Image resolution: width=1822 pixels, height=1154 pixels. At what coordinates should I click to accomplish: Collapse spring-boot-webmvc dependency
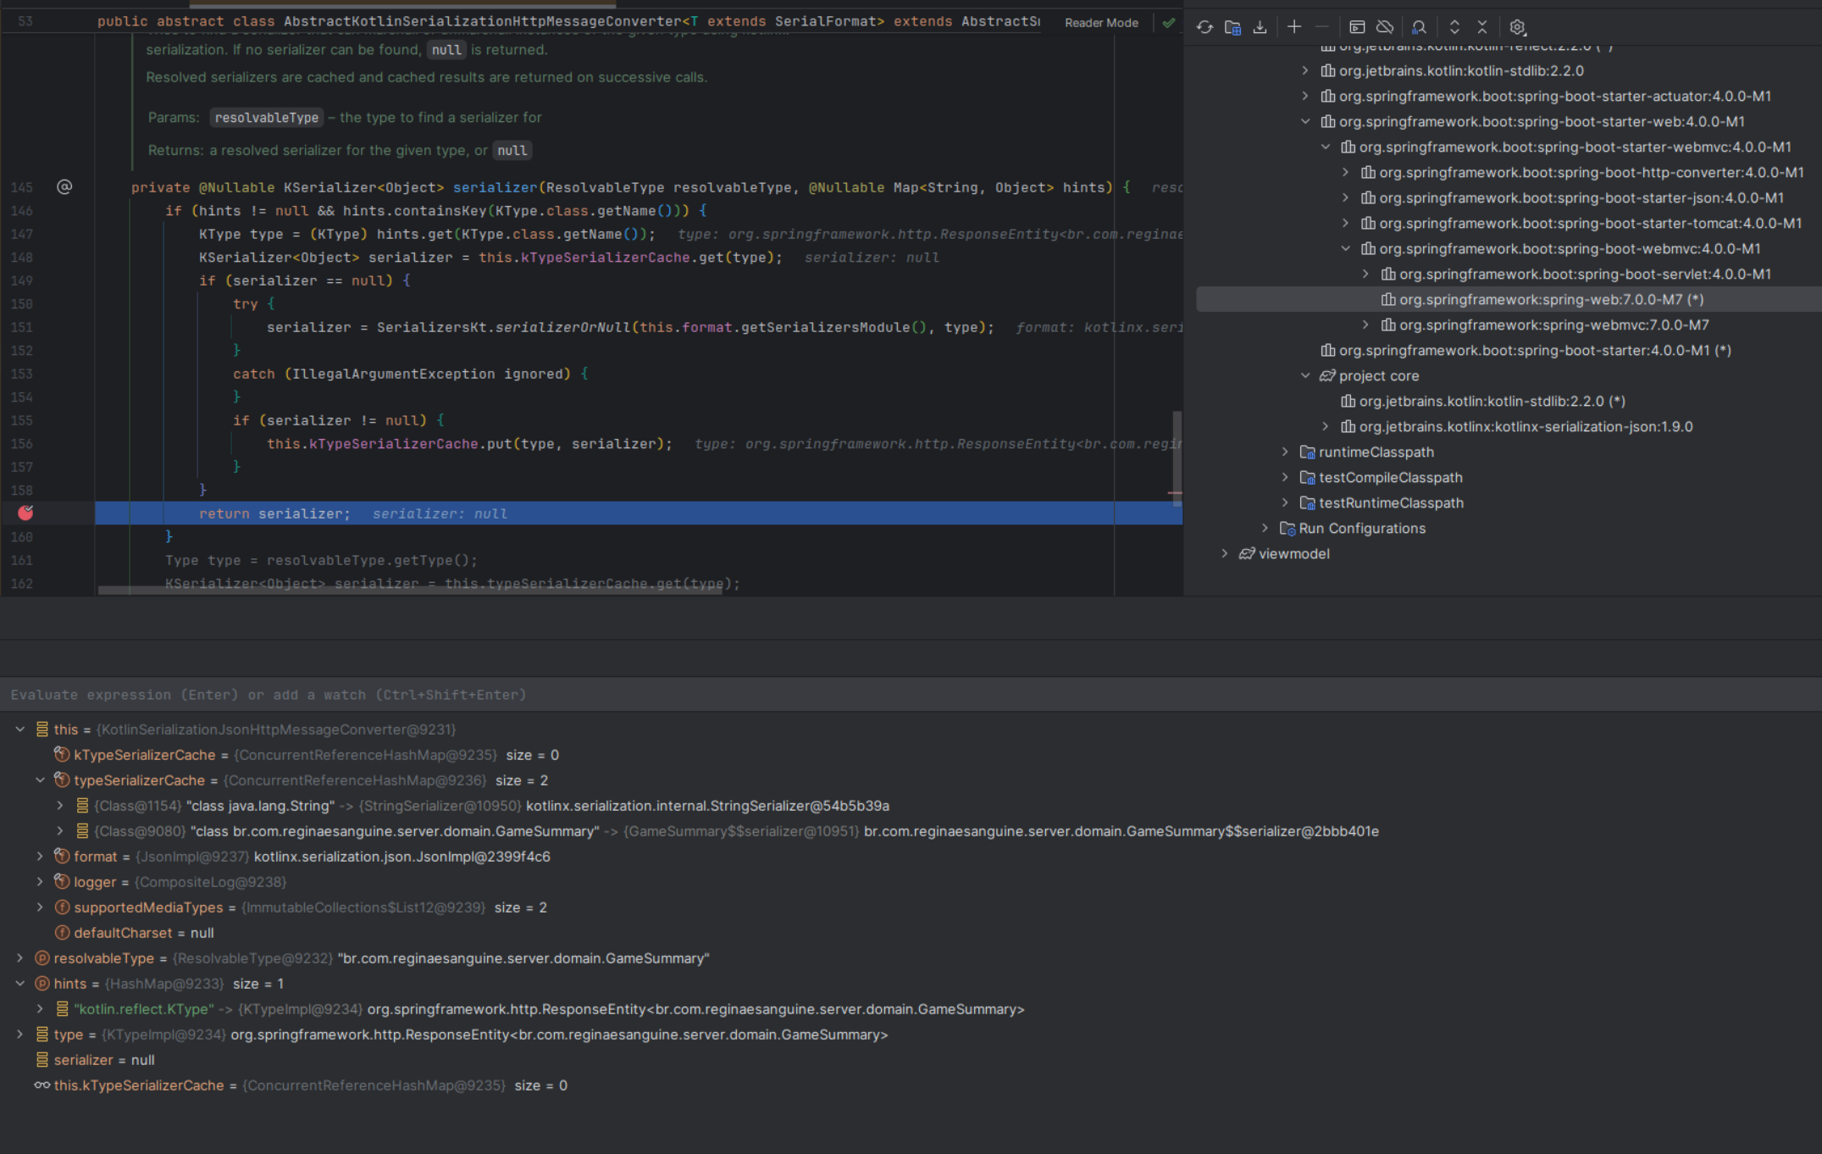click(x=1346, y=248)
